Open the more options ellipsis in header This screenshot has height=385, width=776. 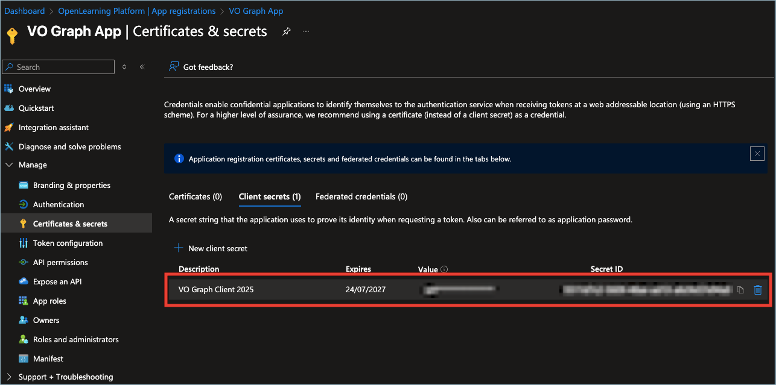306,32
